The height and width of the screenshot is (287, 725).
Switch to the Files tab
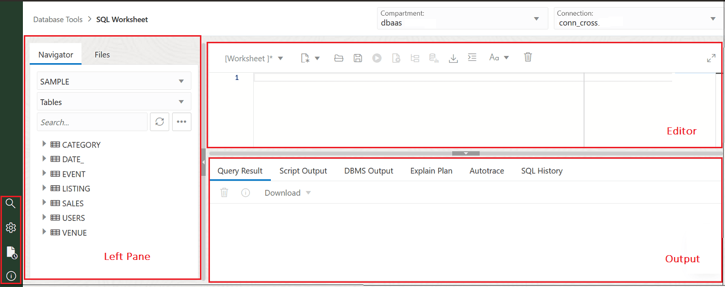coord(102,54)
